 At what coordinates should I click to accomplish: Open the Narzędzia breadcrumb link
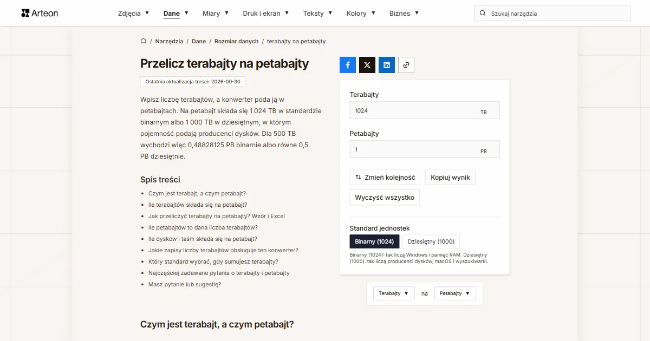(x=168, y=41)
